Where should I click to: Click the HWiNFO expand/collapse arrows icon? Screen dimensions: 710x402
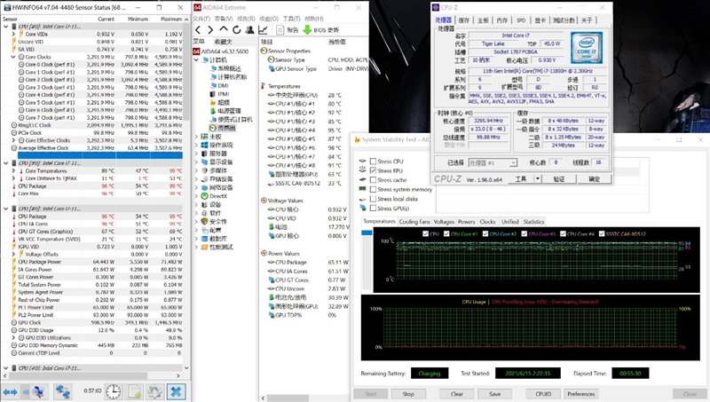coord(11,391)
